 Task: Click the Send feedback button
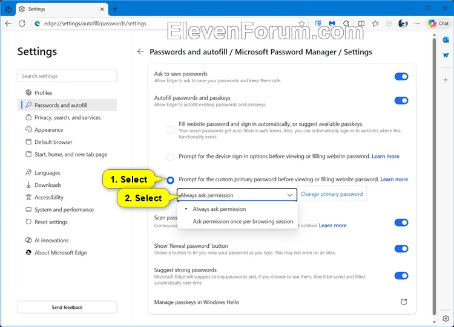(67, 307)
